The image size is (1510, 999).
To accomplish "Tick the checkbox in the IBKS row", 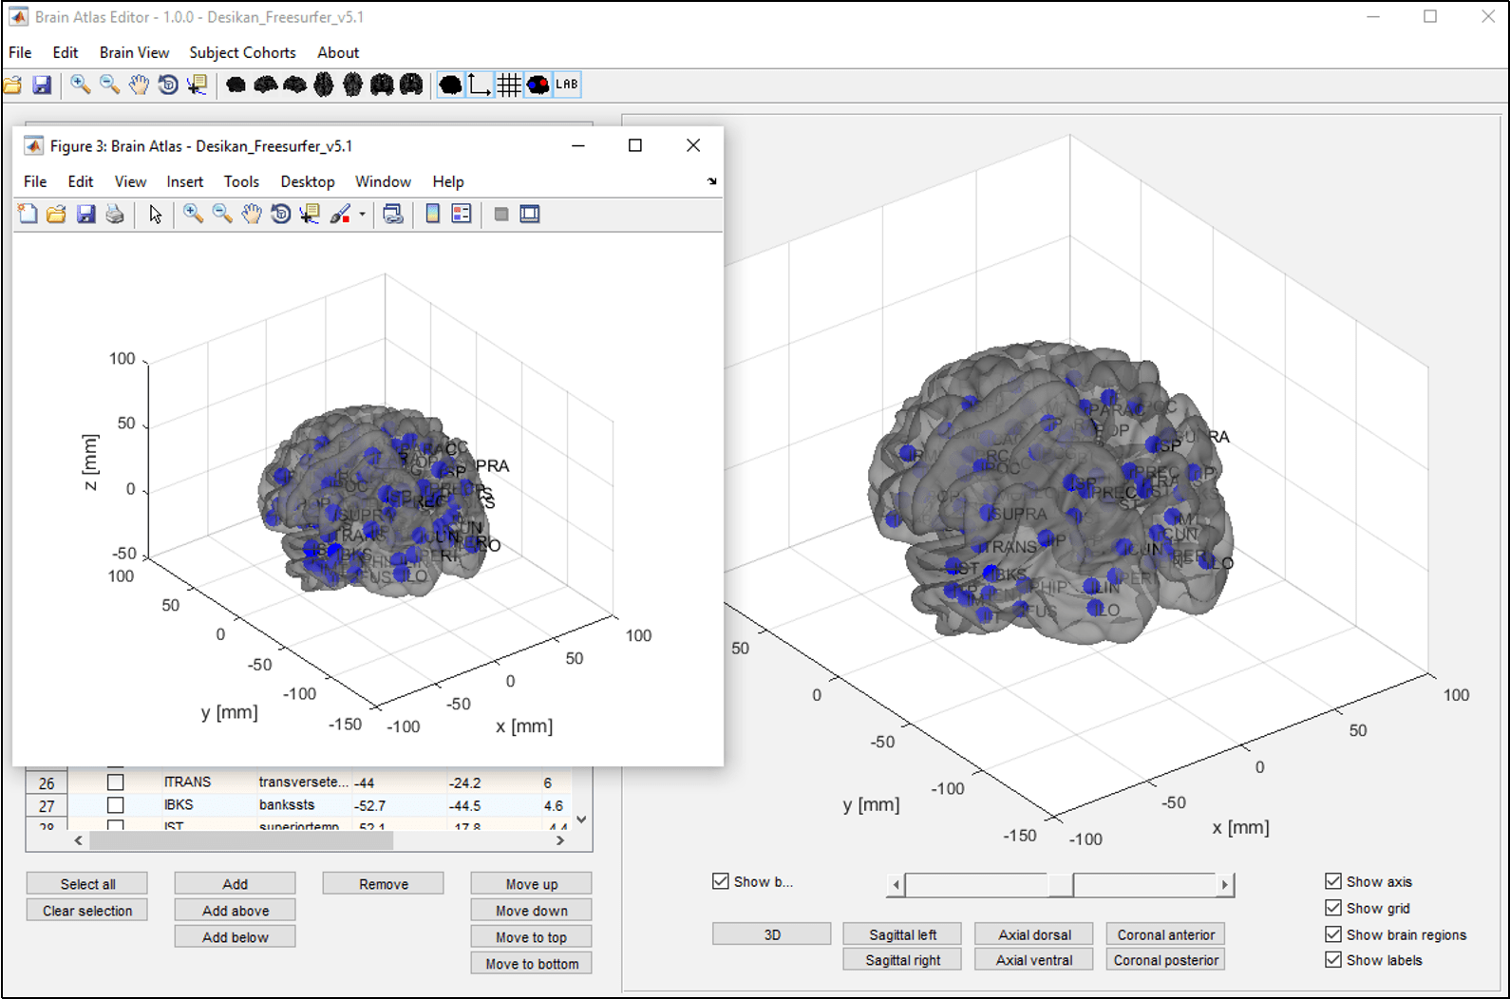I will click(x=116, y=805).
